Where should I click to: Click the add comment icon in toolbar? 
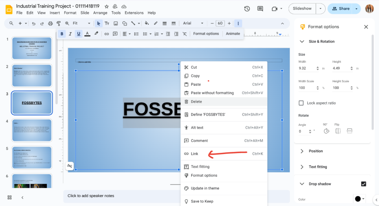point(115,34)
